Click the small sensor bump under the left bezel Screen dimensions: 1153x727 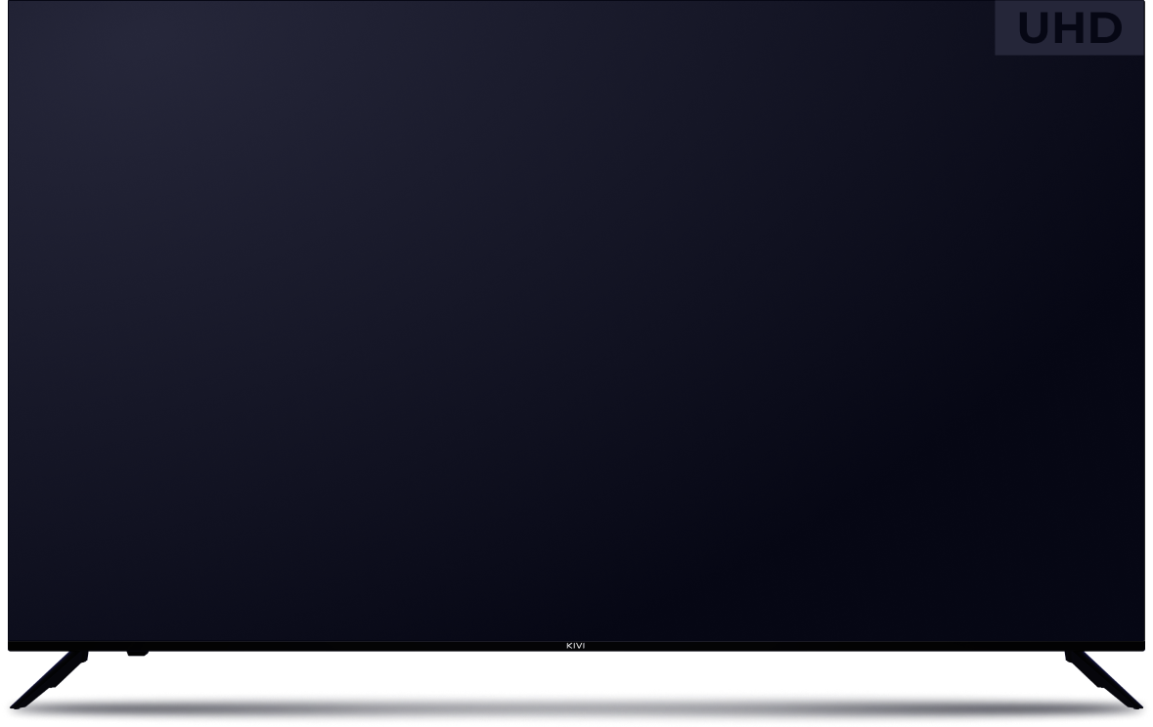[x=137, y=653]
